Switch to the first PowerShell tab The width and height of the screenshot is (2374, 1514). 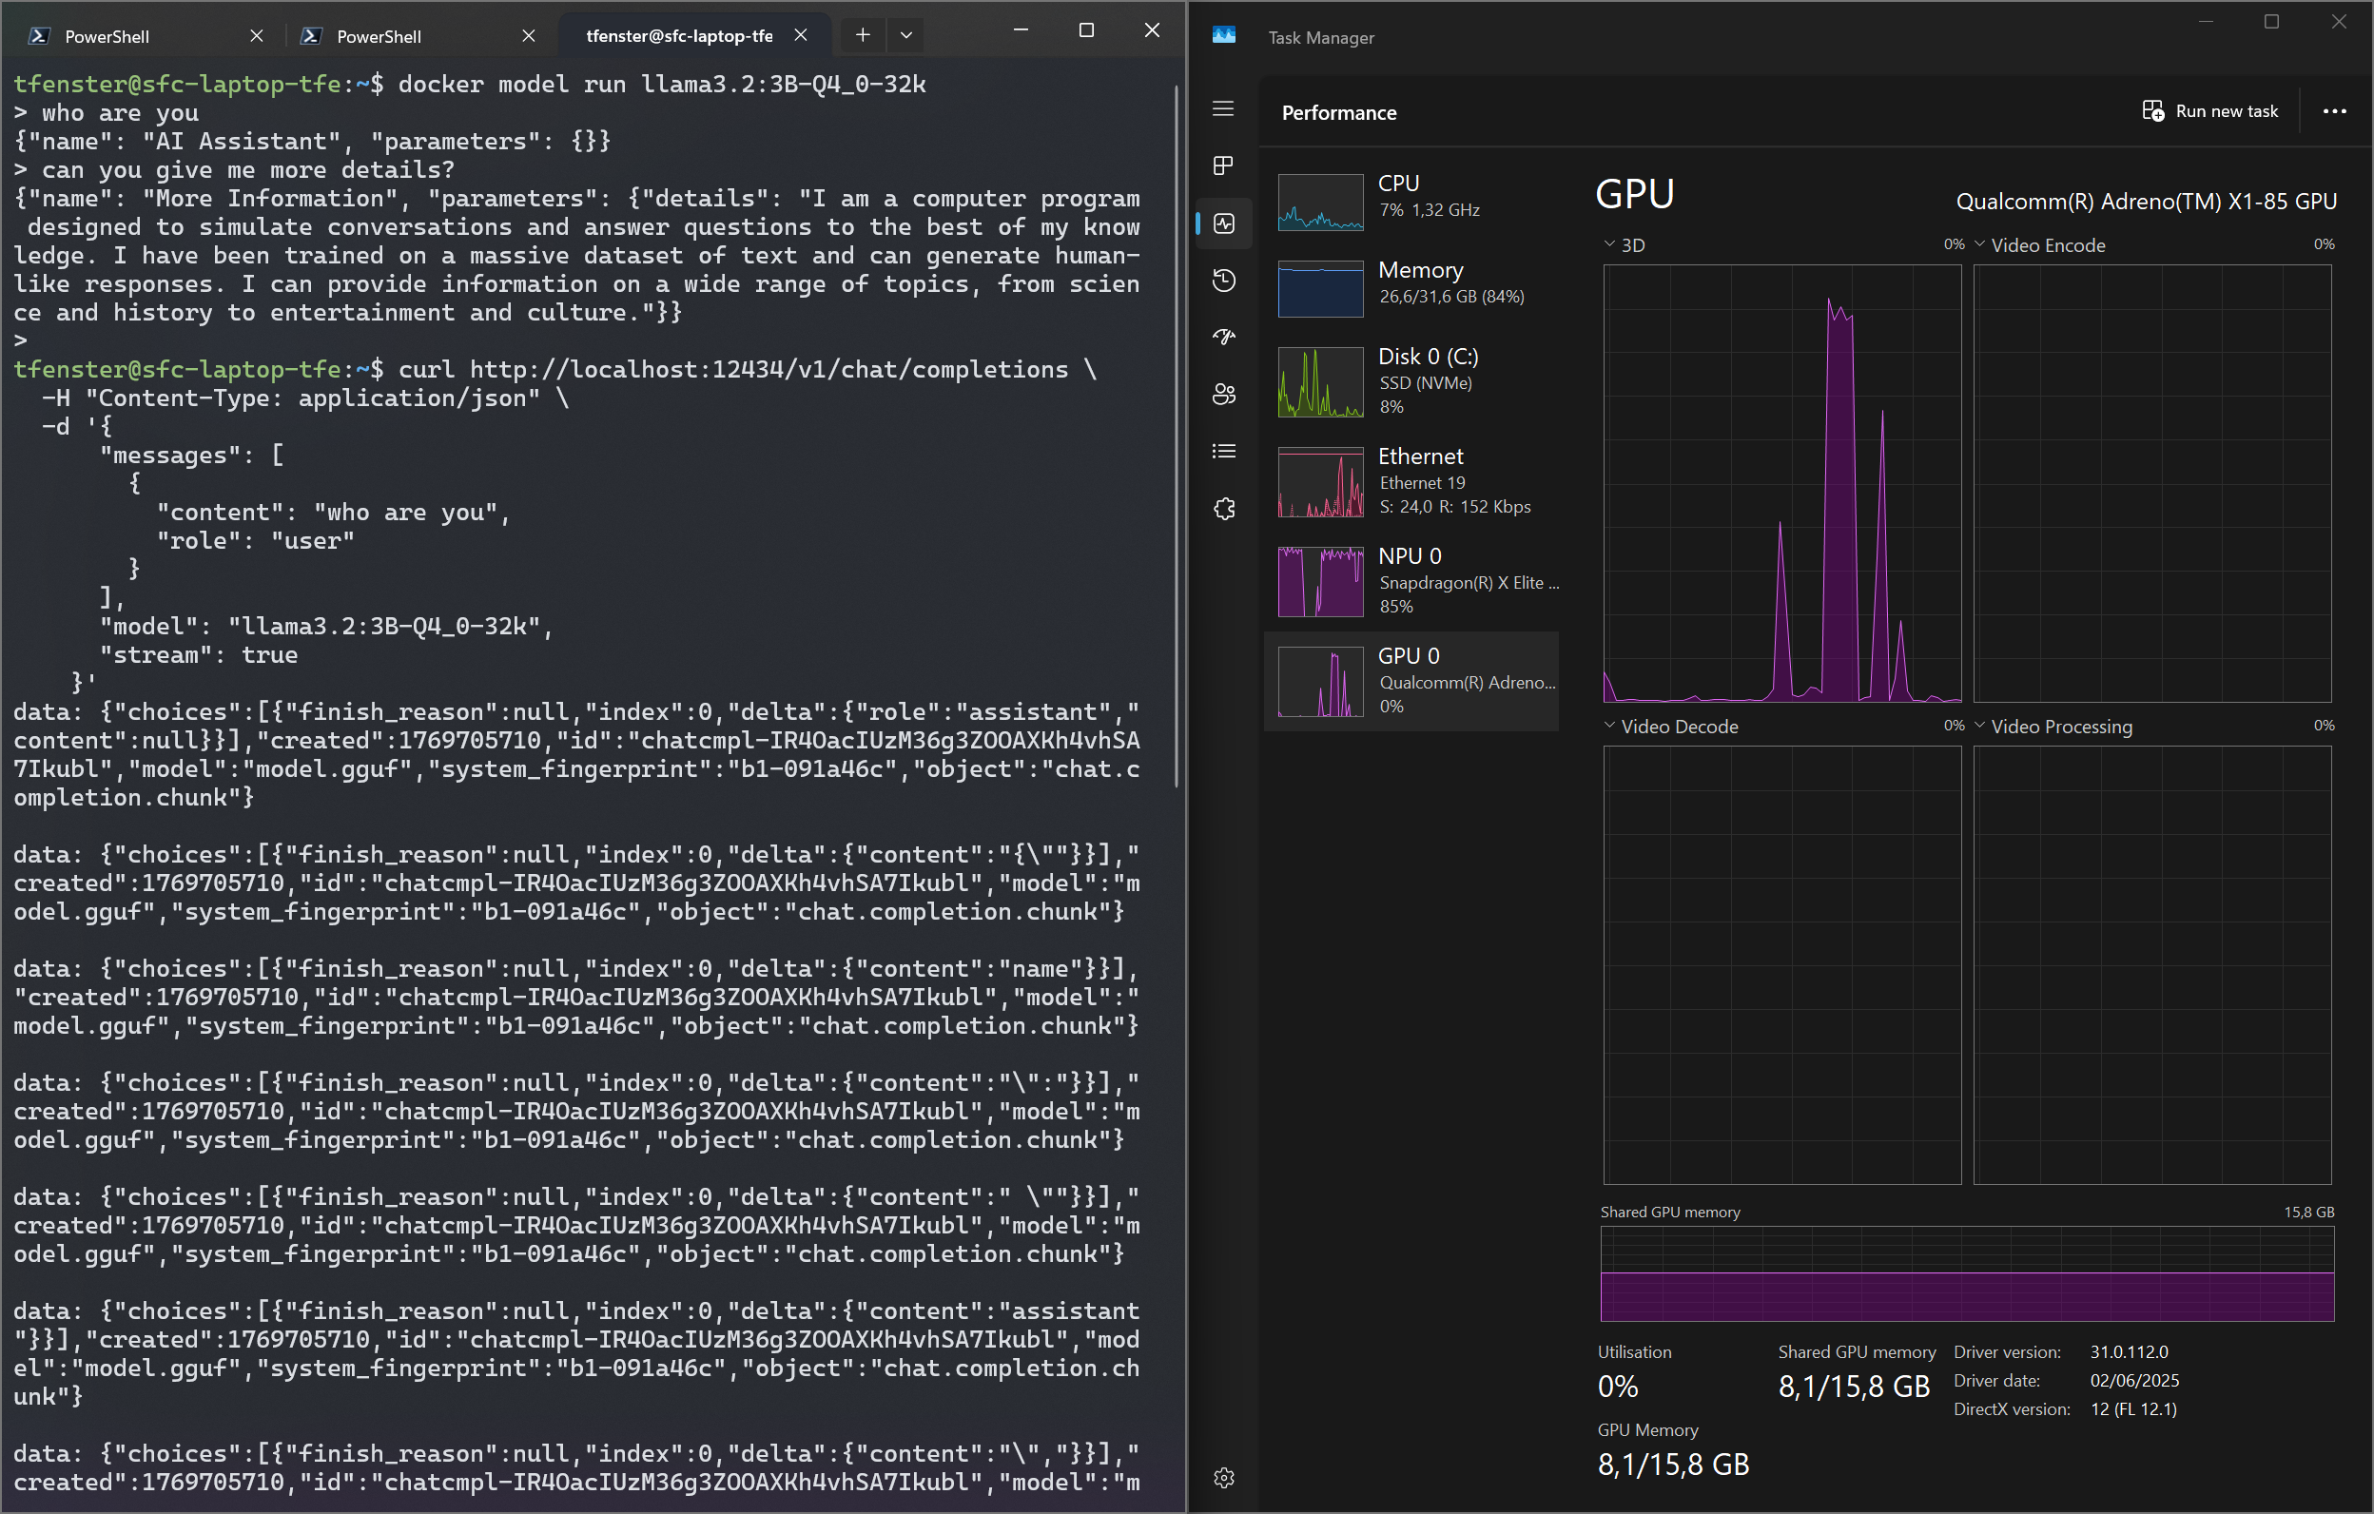coord(108,34)
